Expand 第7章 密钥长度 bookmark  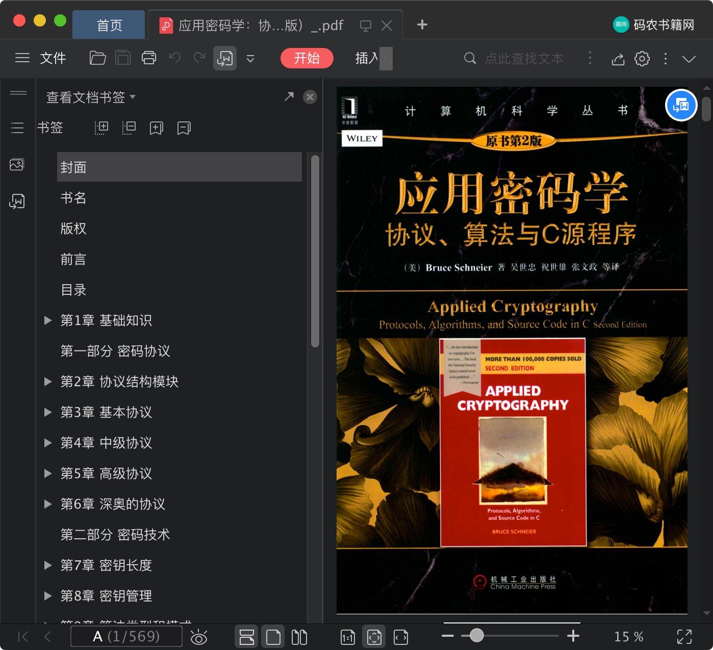pyautogui.click(x=48, y=565)
